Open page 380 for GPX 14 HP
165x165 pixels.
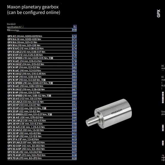74,67
